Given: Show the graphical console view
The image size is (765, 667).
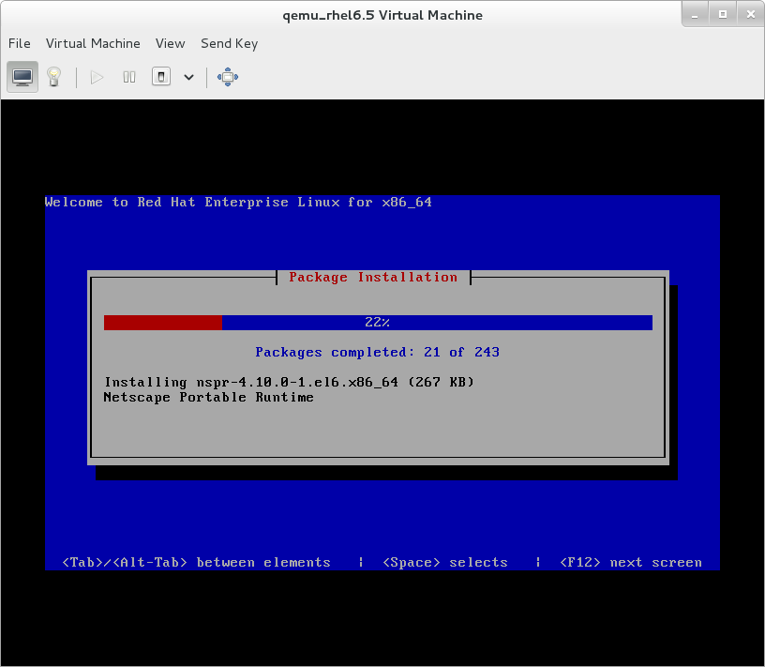Looking at the screenshot, I should (22, 77).
